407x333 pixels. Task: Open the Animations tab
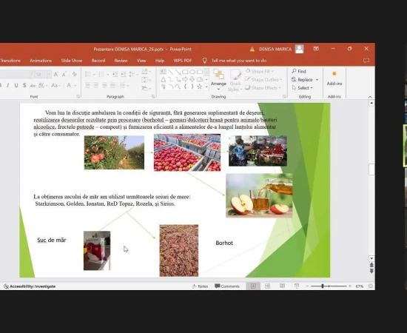(41, 61)
